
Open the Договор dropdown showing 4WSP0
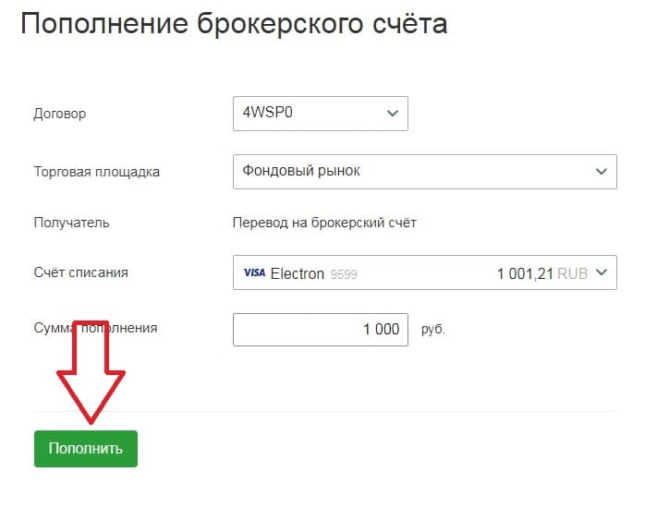tap(320, 114)
